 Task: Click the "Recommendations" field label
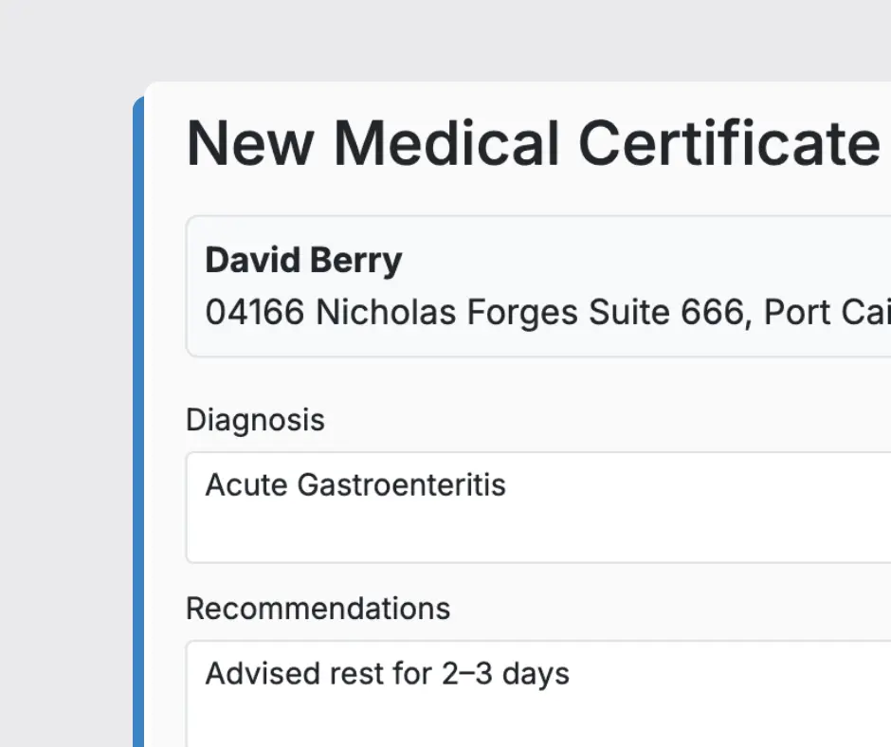tap(318, 609)
